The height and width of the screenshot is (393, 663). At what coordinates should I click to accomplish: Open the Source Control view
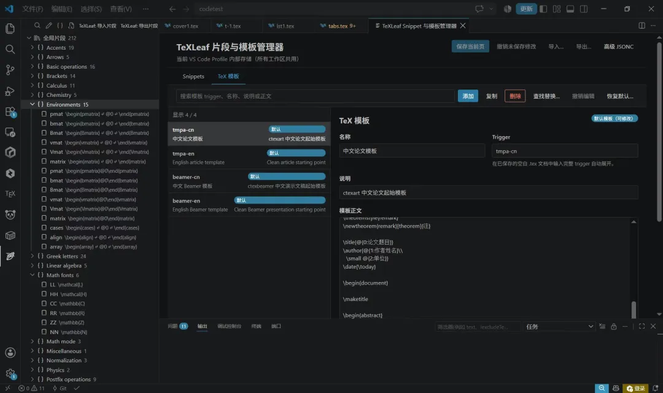point(10,70)
